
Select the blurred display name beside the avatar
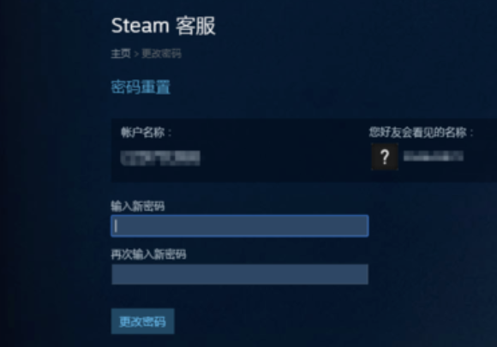point(434,156)
